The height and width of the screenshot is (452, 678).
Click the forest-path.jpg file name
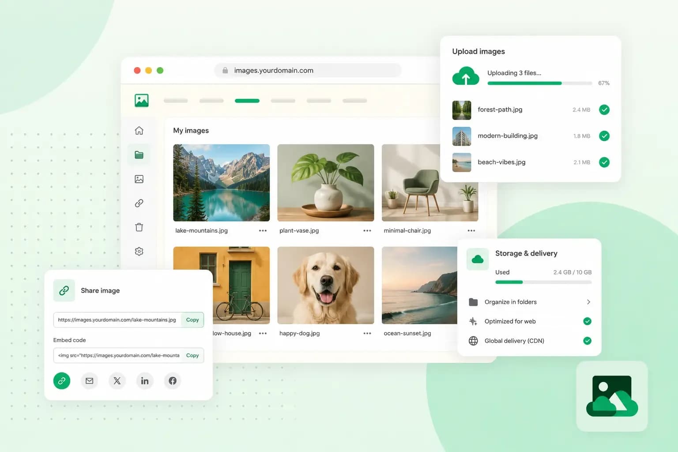[500, 109]
